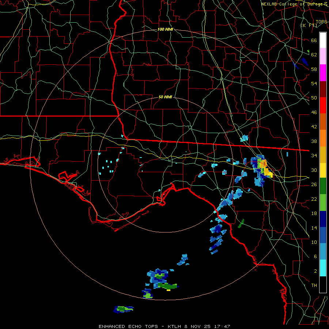This screenshot has height=329, width=329.
Task: Click the legend value 46
Action: [314, 113]
